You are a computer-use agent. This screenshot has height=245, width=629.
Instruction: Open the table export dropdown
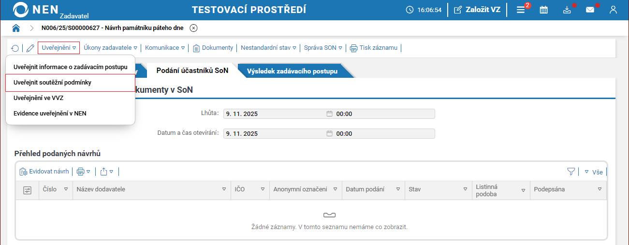pyautogui.click(x=107, y=172)
